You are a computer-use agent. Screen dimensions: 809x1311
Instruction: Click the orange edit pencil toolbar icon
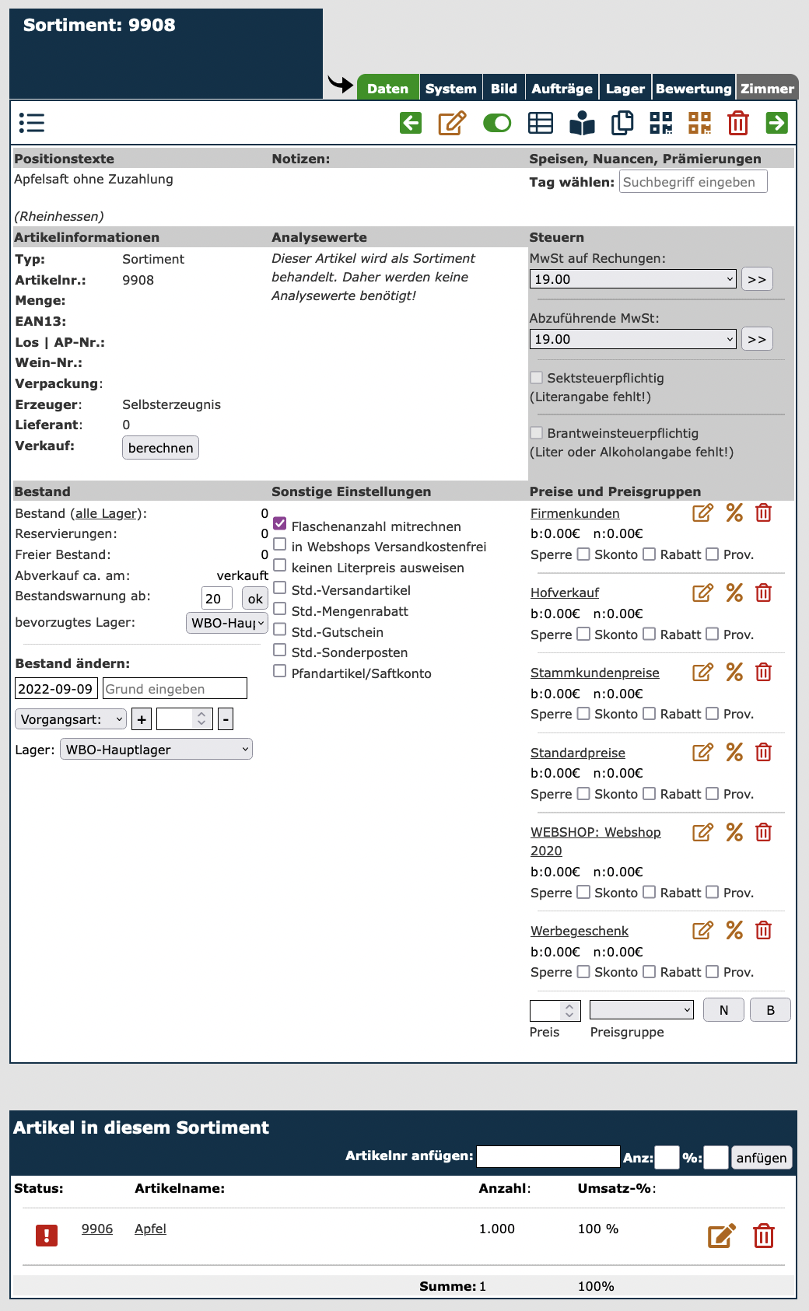coord(452,123)
